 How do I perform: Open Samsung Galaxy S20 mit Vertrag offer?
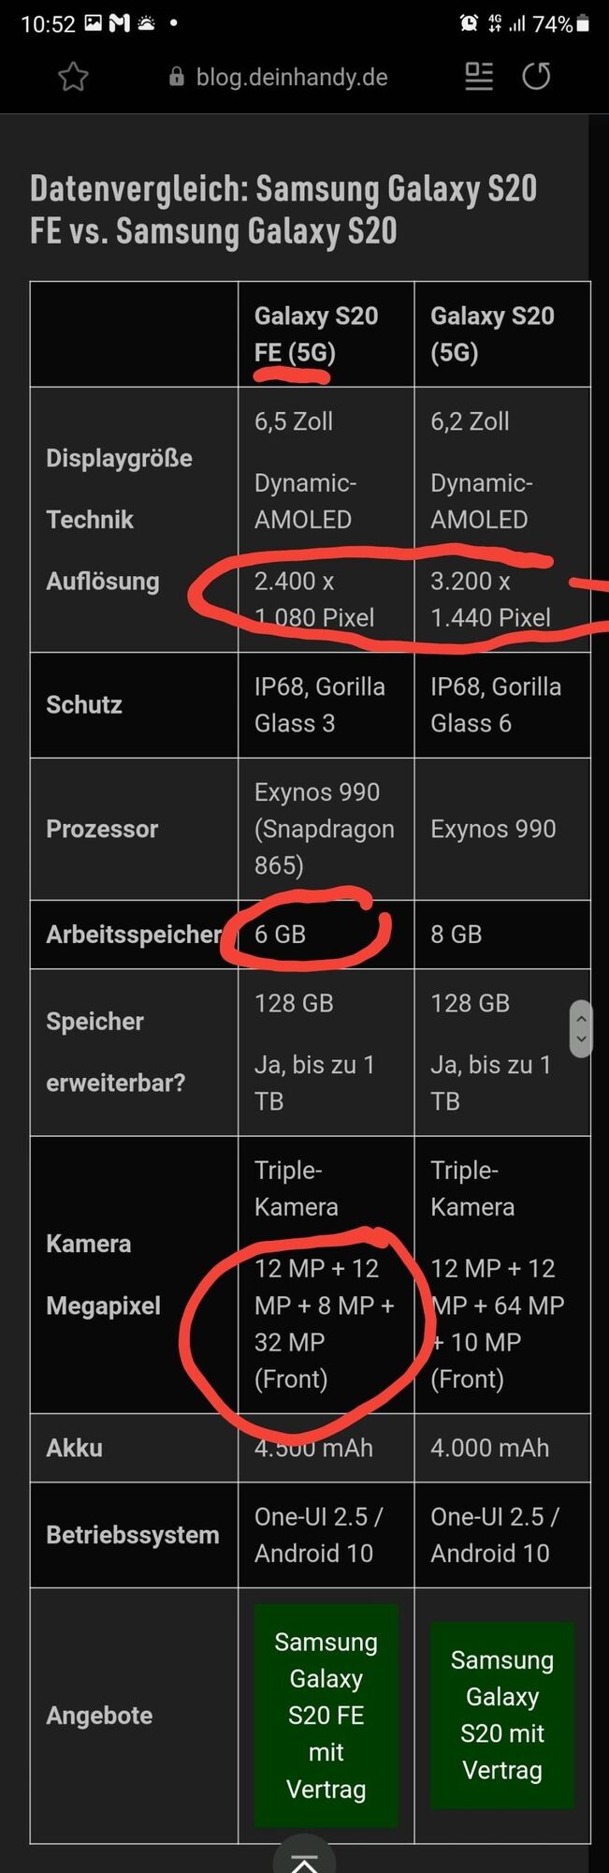click(501, 1715)
